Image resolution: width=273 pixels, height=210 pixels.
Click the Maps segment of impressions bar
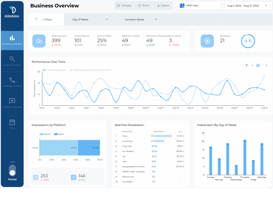[x=89, y=147]
